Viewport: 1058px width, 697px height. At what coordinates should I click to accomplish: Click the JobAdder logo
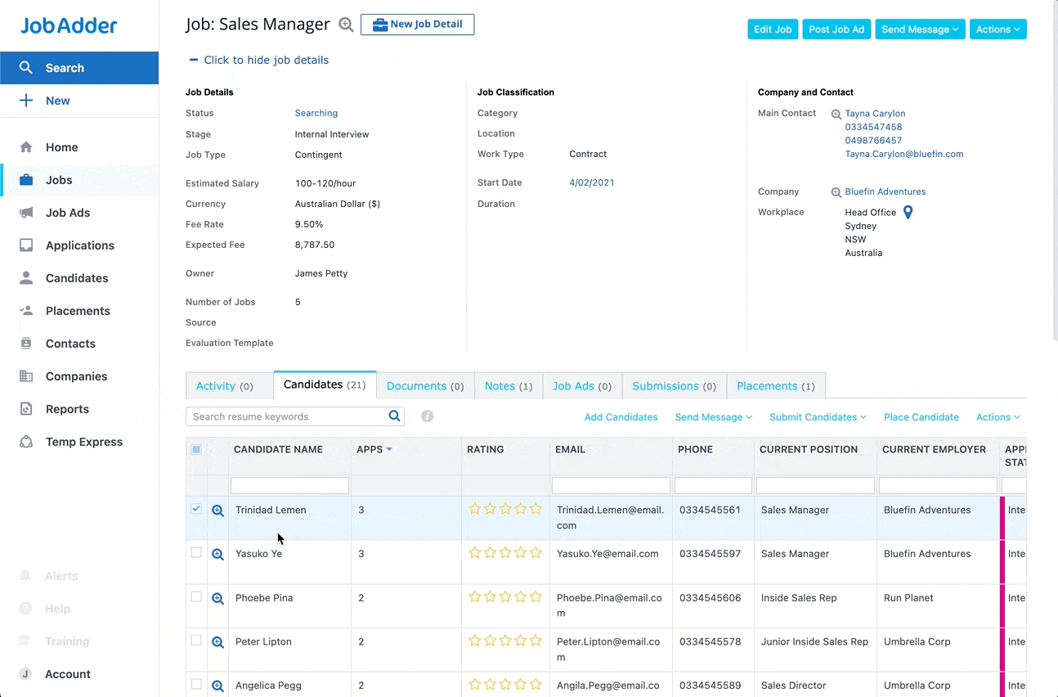pos(69,25)
